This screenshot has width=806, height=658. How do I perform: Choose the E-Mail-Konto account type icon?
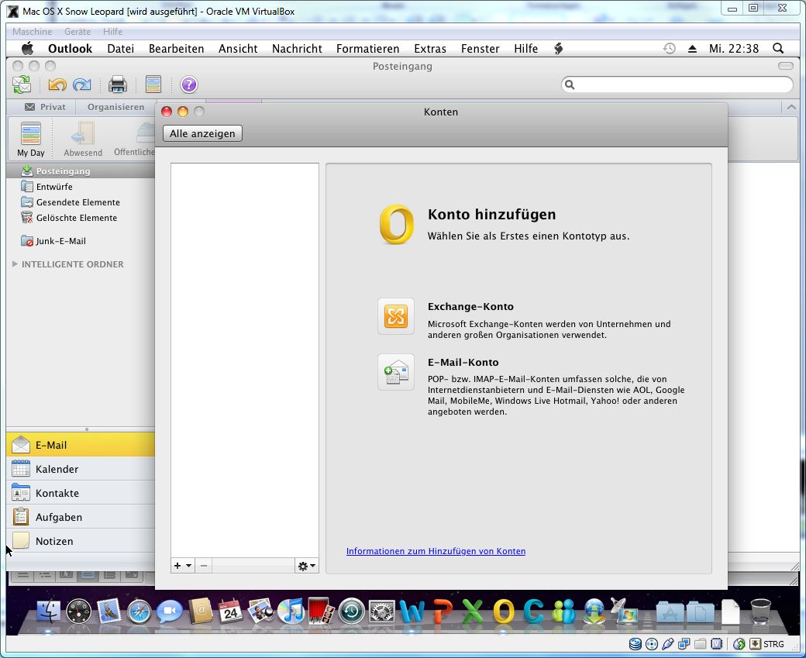coord(396,372)
